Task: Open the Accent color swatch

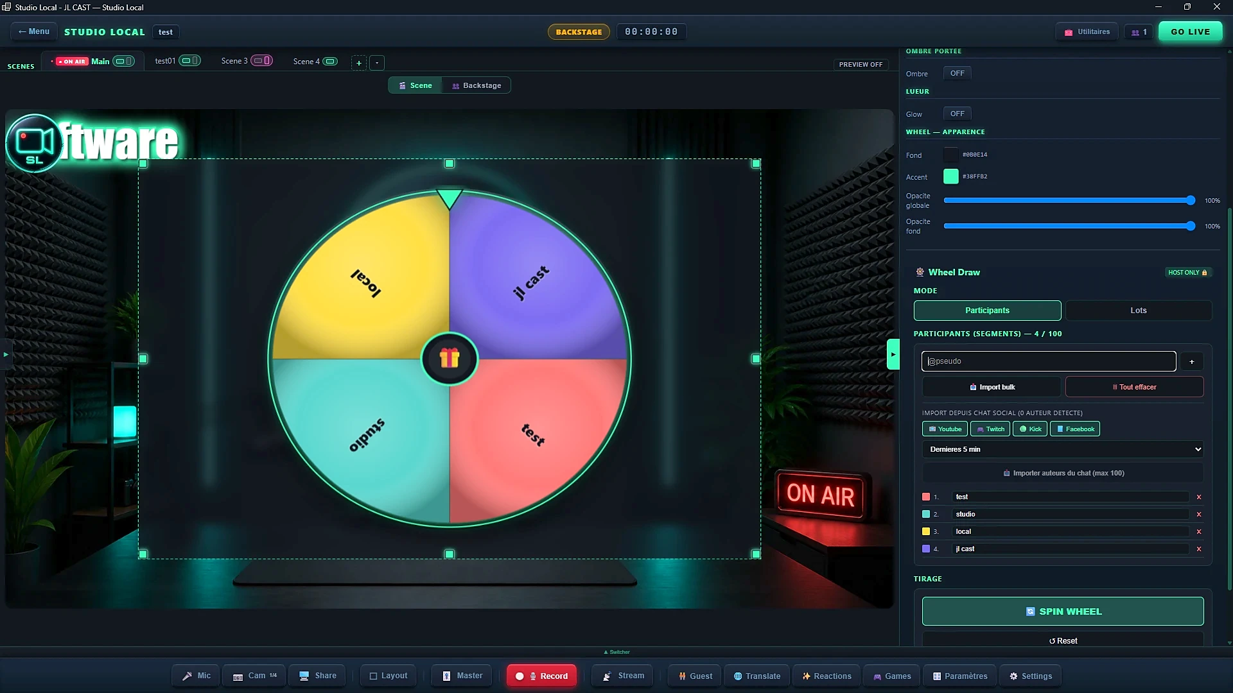Action: [x=950, y=176]
